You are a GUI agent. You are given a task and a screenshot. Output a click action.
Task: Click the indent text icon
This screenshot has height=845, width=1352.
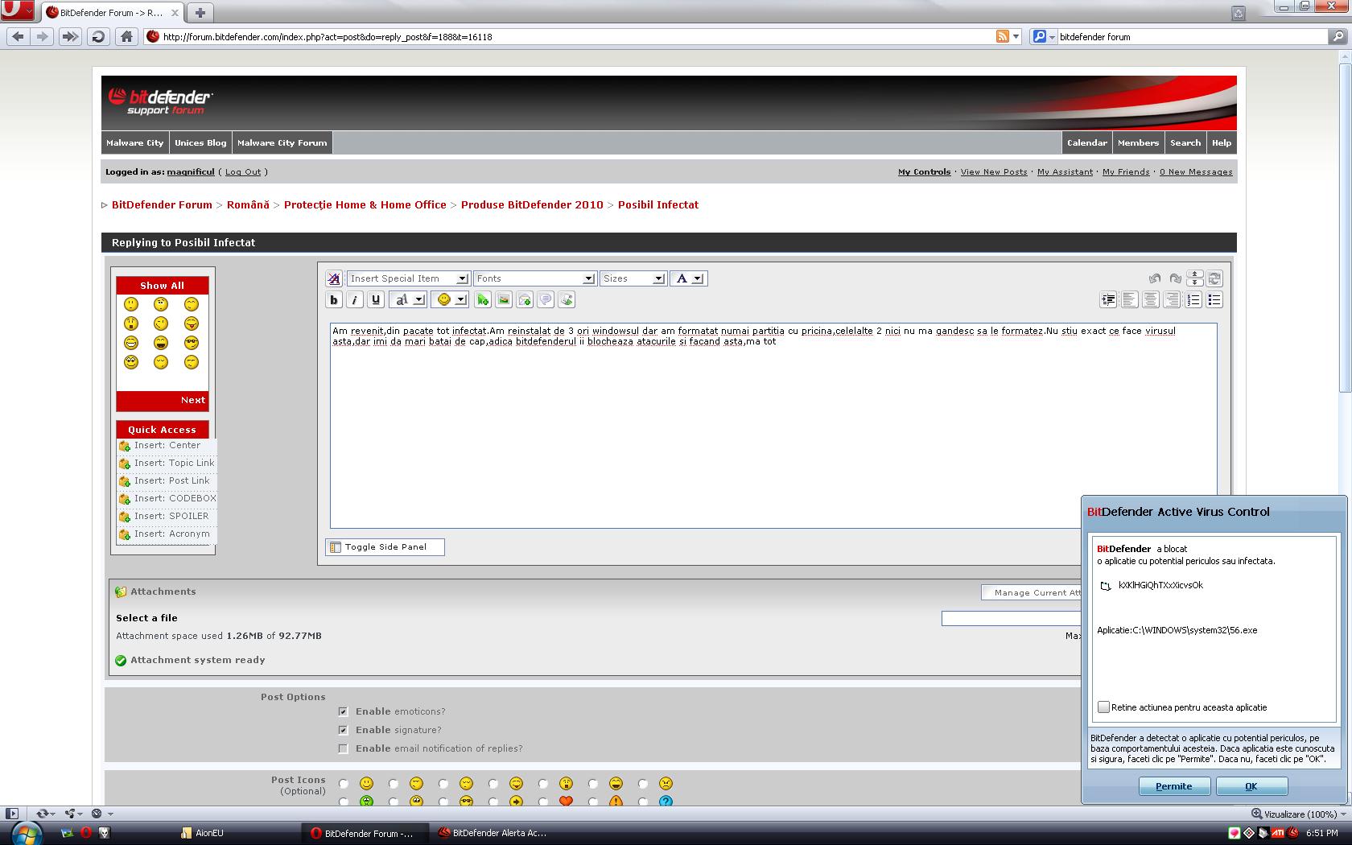(1109, 300)
